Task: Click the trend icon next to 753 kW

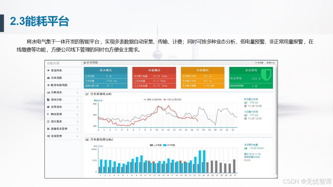Action: 246,103
